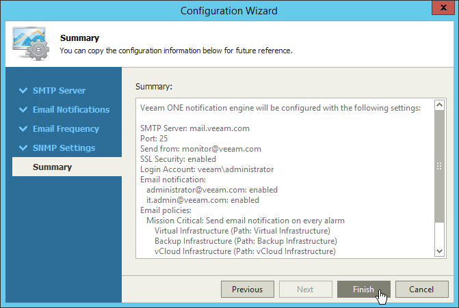Click the checkmark beside SMTP Server
Screen dimensions: 459x308
[x=23, y=90]
